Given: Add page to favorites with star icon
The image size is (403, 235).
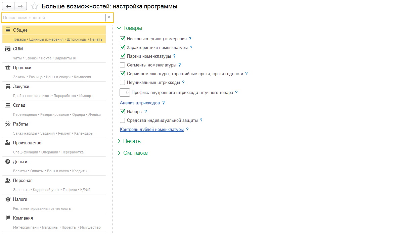Looking at the screenshot, I should pyautogui.click(x=34, y=6).
